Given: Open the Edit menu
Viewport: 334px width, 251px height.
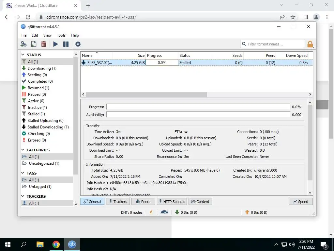Looking at the screenshot, I should point(35,35).
